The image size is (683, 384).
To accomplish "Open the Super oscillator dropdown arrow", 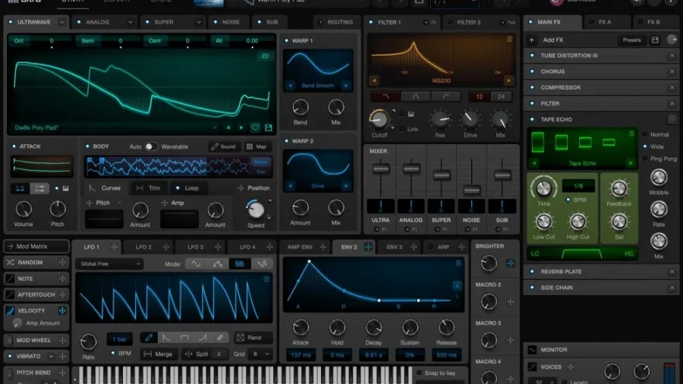I will pos(199,22).
